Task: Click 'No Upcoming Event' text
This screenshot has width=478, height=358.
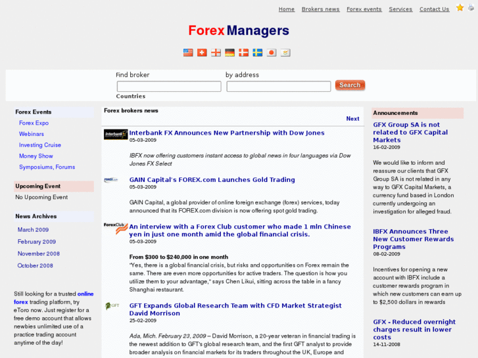Action: (41, 197)
